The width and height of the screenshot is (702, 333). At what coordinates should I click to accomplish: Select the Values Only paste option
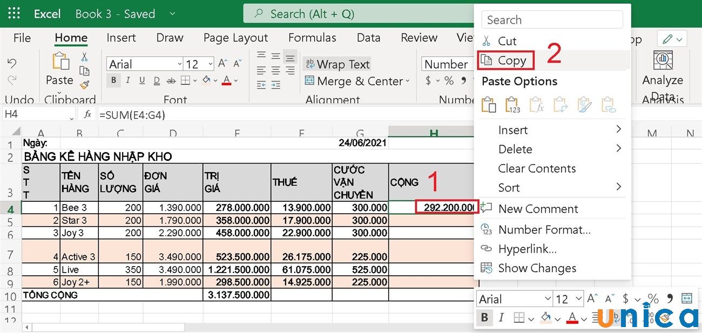[x=512, y=106]
